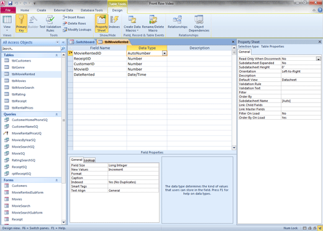
Task: Click the Builder tool icon
Action: 33,22
